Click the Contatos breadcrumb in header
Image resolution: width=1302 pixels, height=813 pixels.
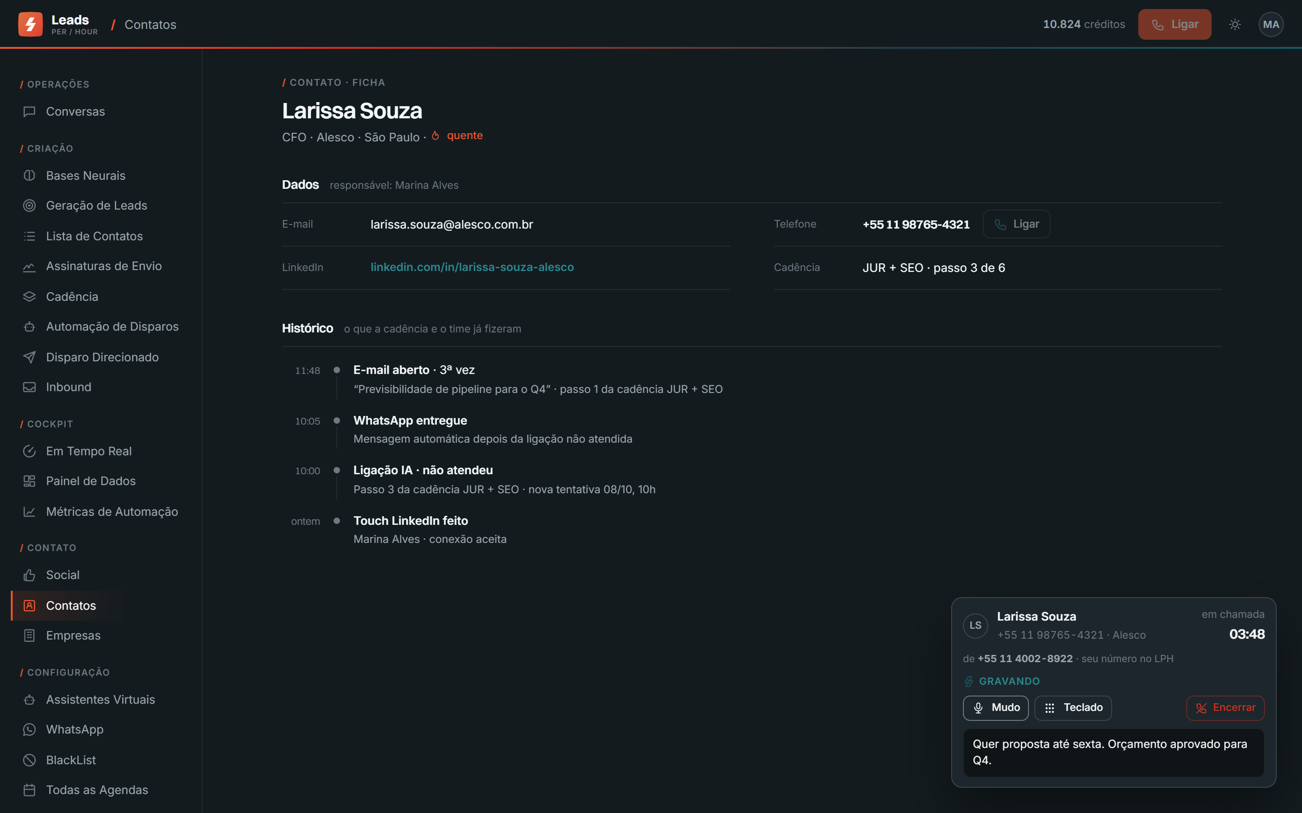(x=150, y=25)
